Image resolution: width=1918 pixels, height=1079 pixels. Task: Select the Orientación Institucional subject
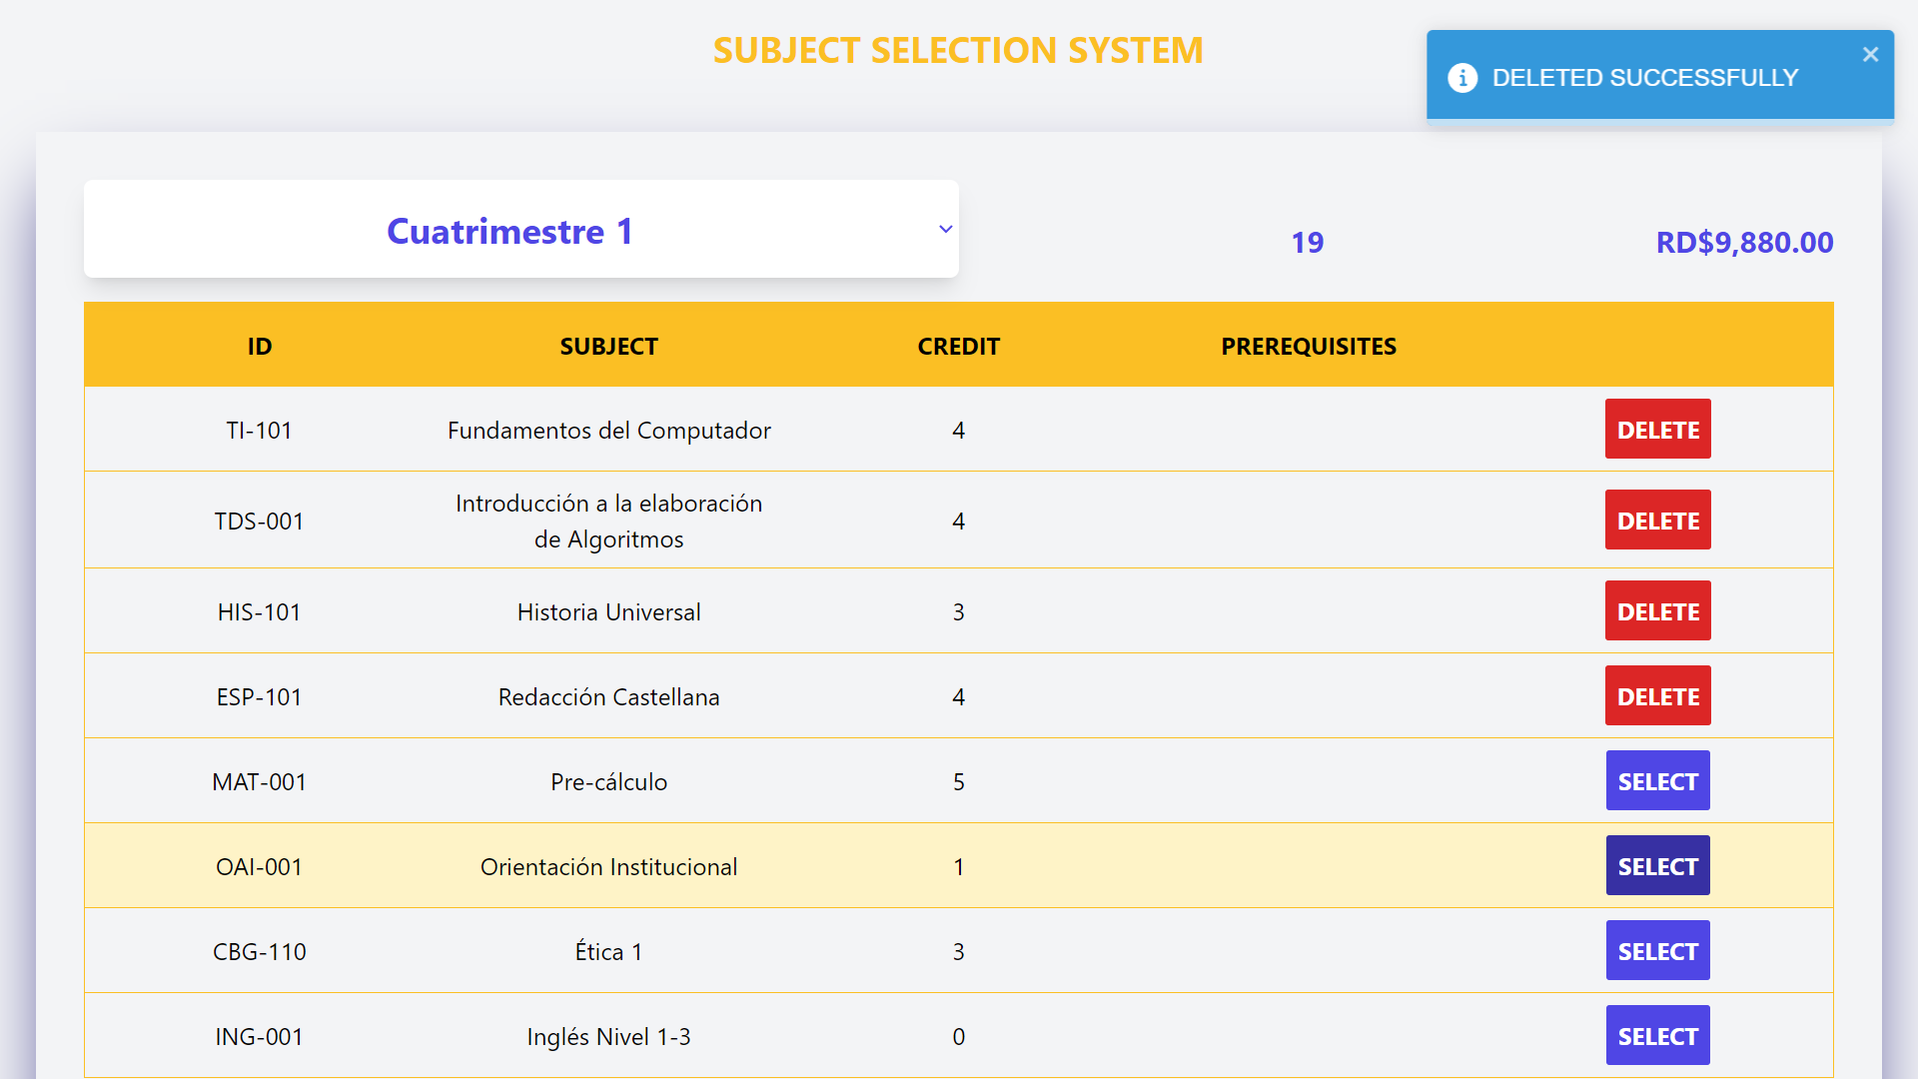pyautogui.click(x=1657, y=865)
